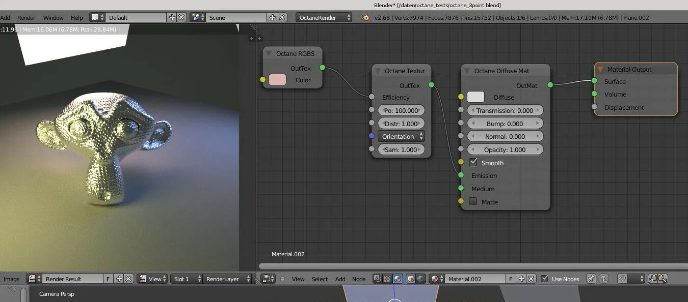Click the node editor horizontal scrollbar

[473, 266]
